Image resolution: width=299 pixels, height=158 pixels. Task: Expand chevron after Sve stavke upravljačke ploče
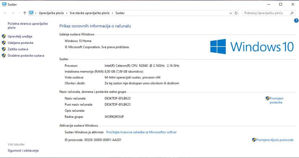[x=112, y=13]
